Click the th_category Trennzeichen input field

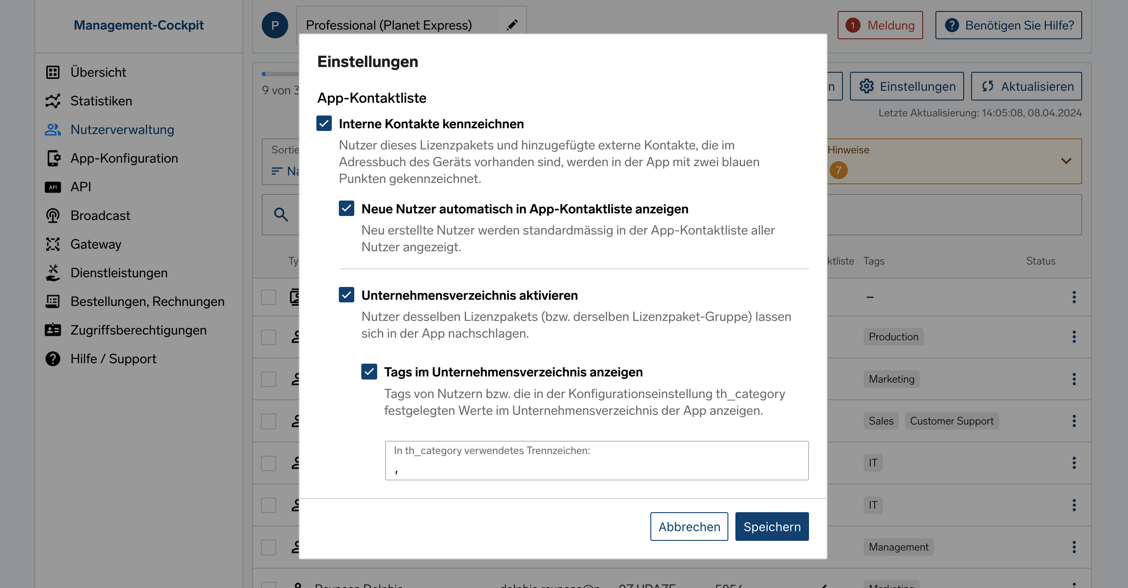(x=597, y=461)
